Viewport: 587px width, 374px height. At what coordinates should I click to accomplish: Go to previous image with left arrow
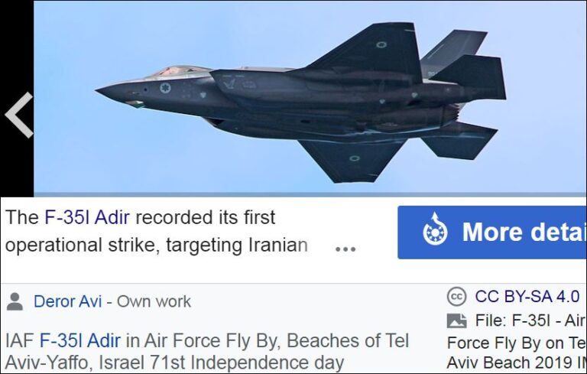pos(18,115)
